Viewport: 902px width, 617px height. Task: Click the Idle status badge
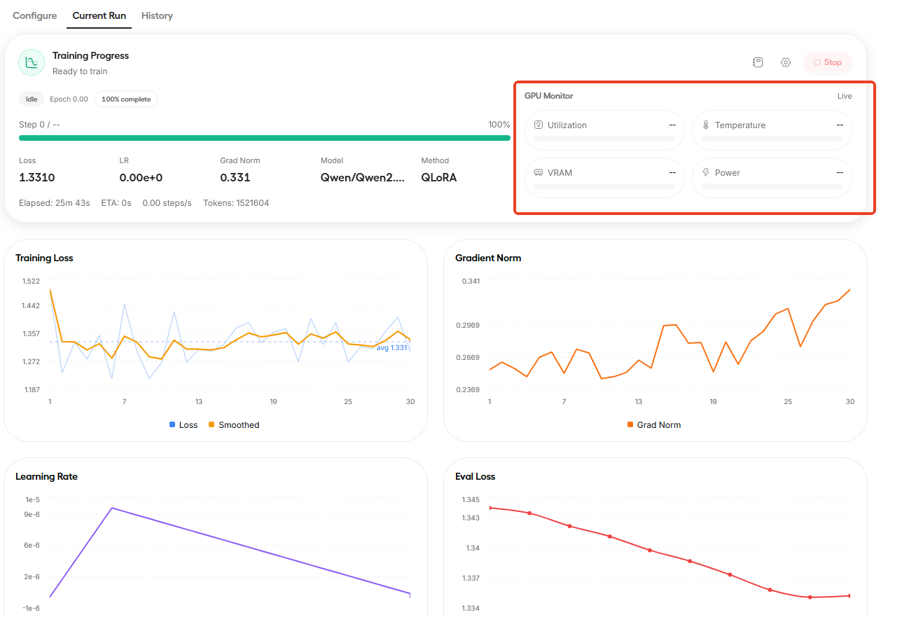(32, 99)
